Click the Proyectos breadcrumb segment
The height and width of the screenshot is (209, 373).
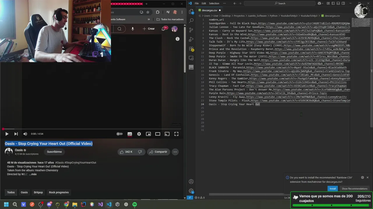239,16
